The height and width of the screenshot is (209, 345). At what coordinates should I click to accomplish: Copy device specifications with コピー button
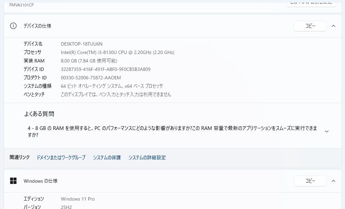pos(310,26)
